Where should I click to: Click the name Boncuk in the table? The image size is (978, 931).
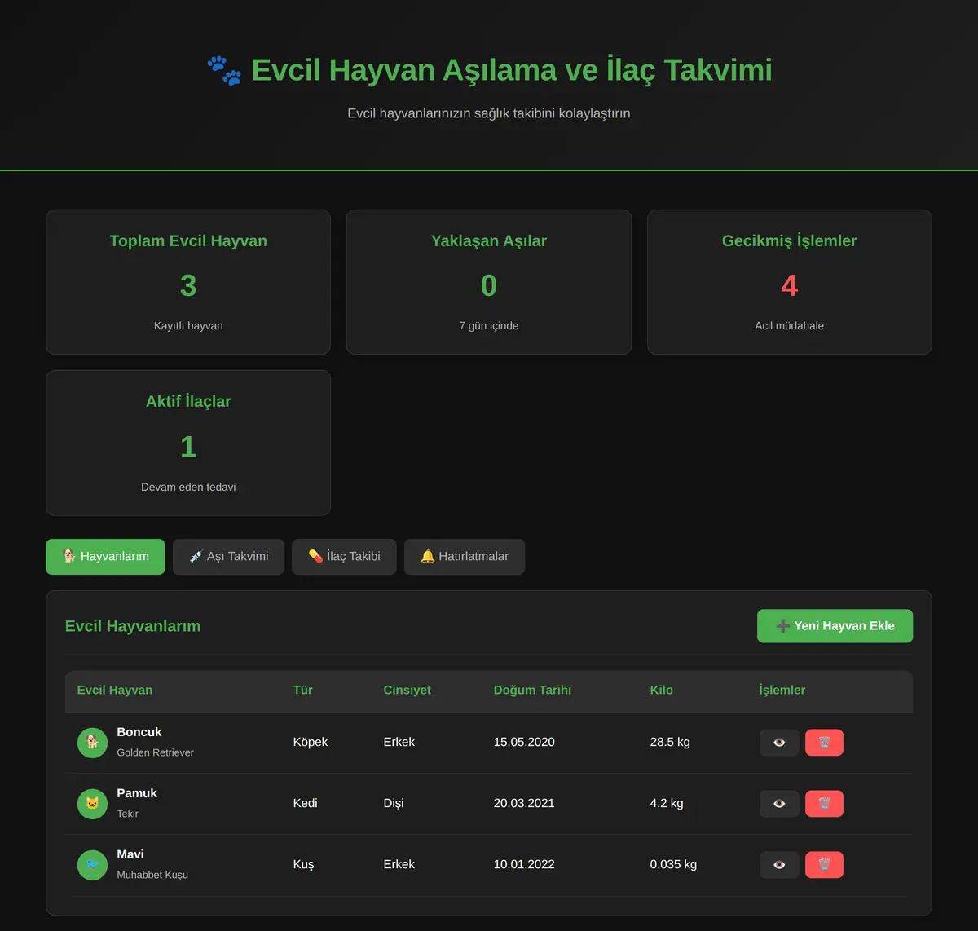pyautogui.click(x=139, y=732)
